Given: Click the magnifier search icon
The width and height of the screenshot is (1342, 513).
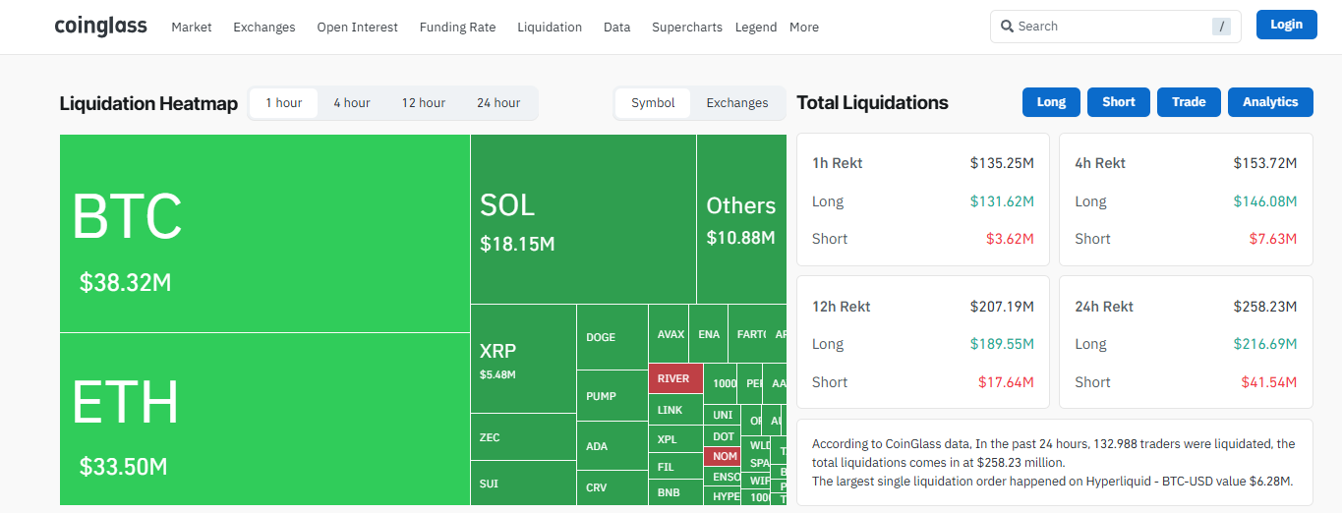Looking at the screenshot, I should pyautogui.click(x=1007, y=27).
